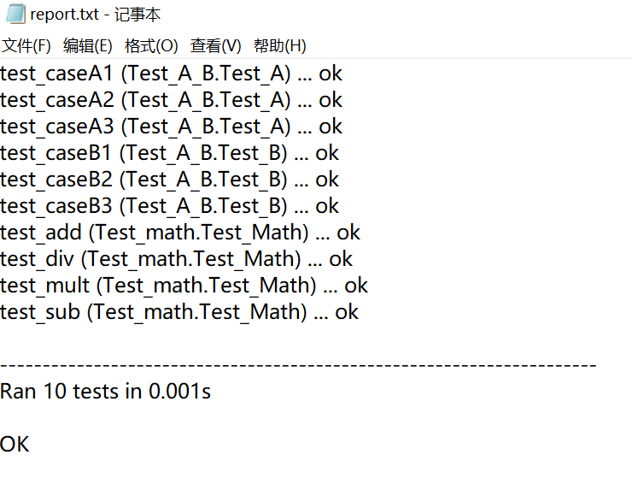632x490 pixels.
Task: Open the 格式(O) menu
Action: point(151,45)
